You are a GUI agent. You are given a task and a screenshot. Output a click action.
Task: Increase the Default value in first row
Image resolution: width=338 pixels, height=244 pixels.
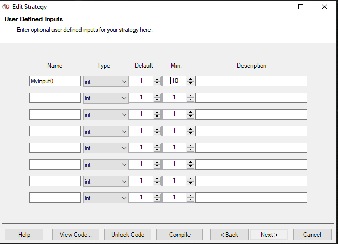(157, 79)
